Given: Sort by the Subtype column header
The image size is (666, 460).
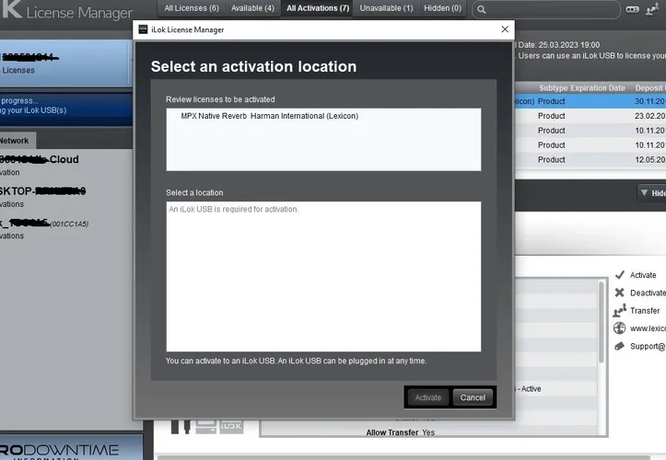Looking at the screenshot, I should (554, 88).
